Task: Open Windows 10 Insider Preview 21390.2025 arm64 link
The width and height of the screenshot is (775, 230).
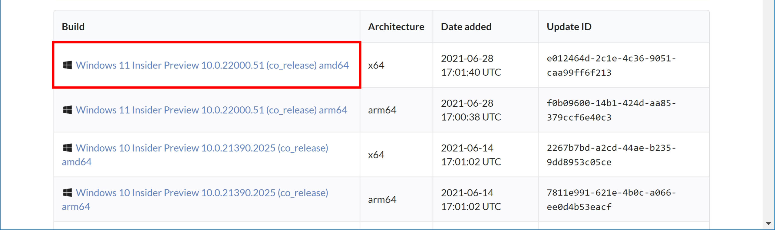Action: pyautogui.click(x=195, y=200)
